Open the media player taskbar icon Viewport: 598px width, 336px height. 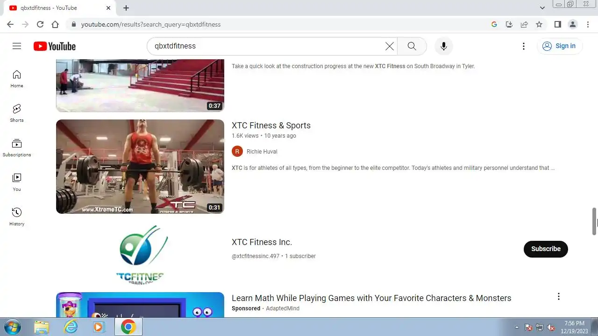[99, 327]
